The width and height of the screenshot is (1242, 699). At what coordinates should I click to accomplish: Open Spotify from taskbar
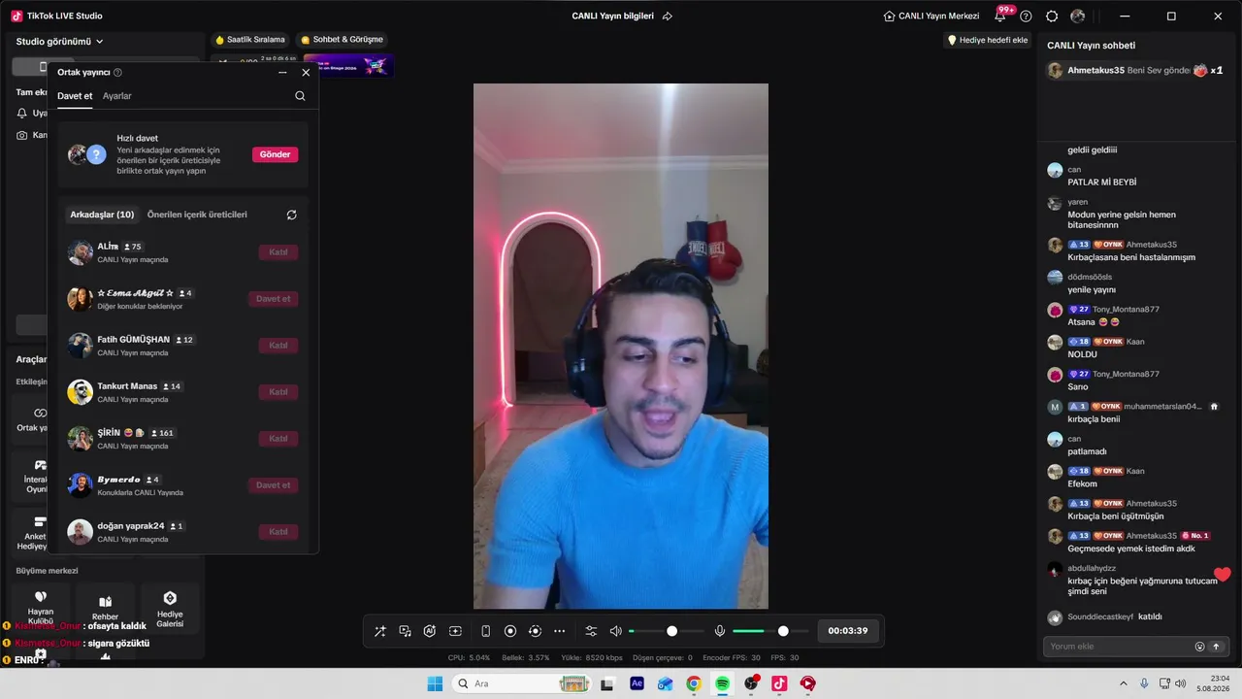[x=722, y=683]
